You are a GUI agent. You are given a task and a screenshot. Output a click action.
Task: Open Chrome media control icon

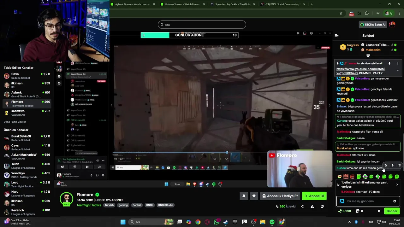pyautogui.click(x=378, y=13)
